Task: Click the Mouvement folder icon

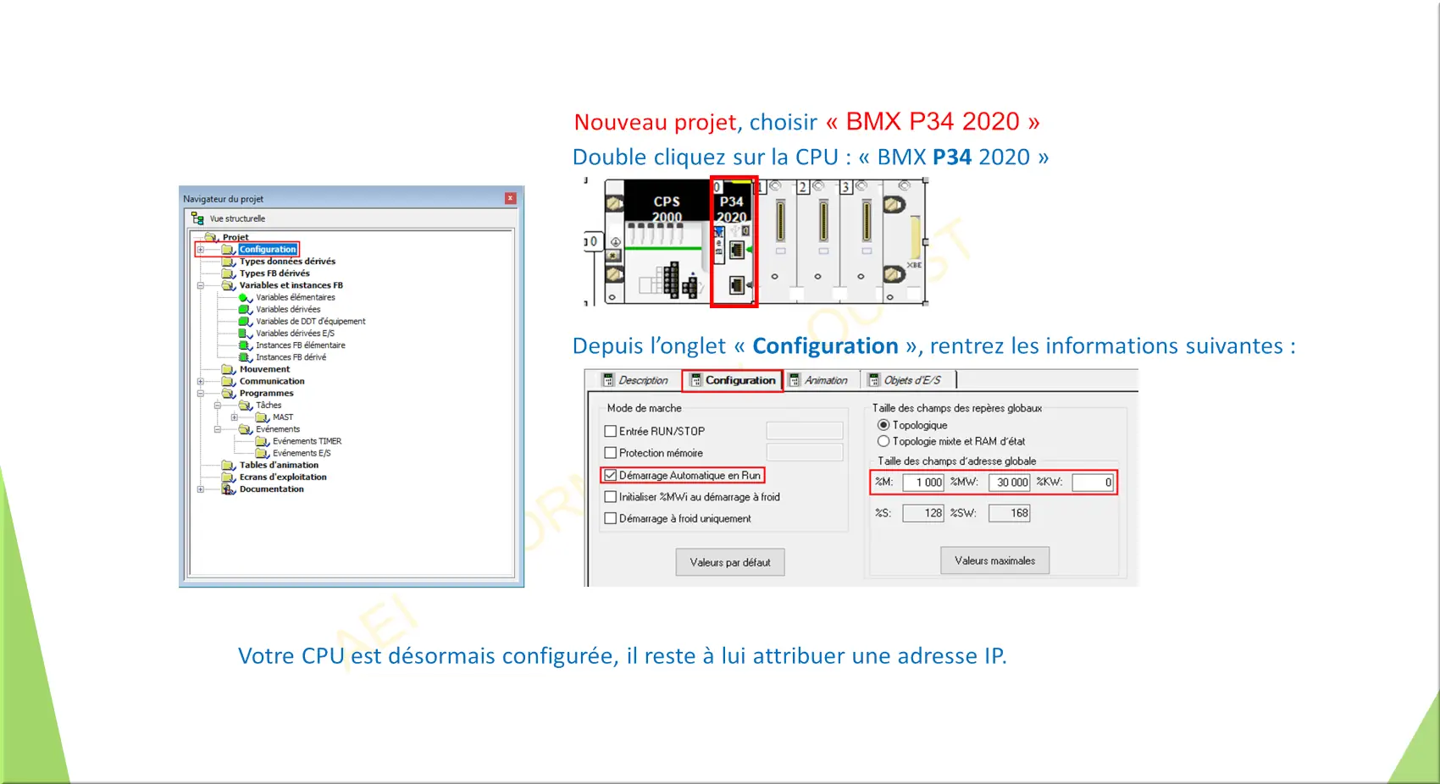Action: 228,369
